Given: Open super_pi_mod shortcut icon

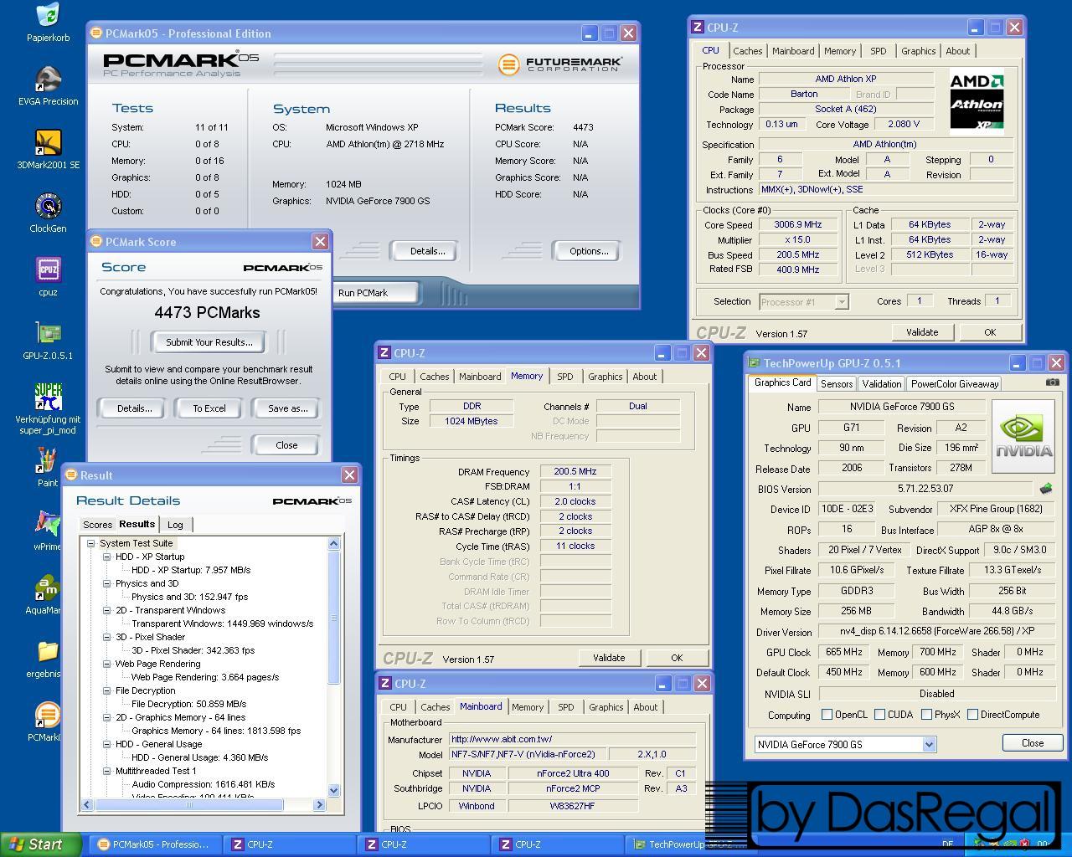Looking at the screenshot, I should [x=48, y=398].
